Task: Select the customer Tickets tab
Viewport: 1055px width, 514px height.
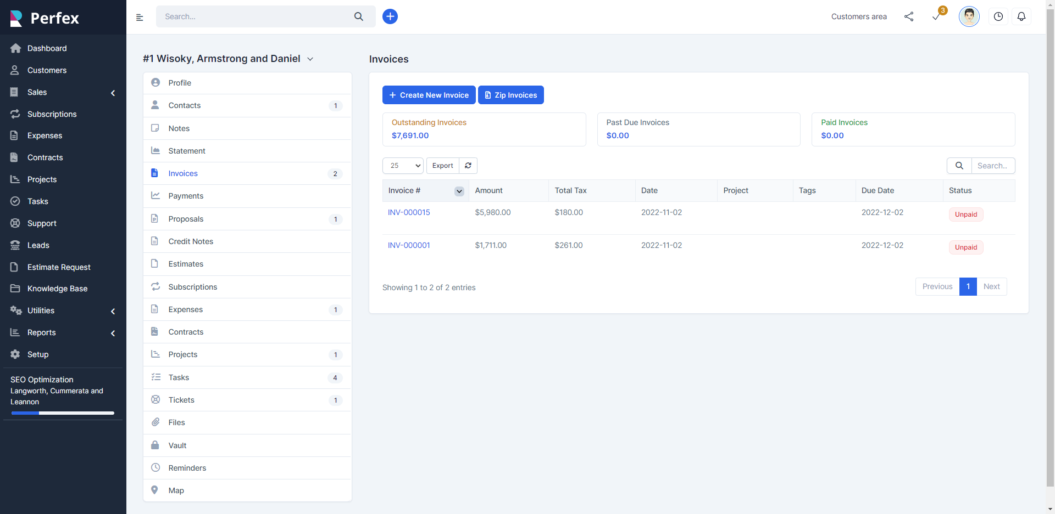Action: point(247,400)
